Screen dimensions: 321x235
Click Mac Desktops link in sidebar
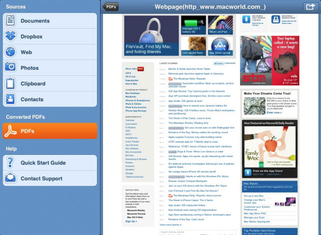coord(132,93)
